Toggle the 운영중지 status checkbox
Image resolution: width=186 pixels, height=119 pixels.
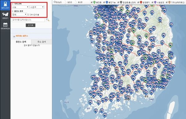(x=138, y=2)
